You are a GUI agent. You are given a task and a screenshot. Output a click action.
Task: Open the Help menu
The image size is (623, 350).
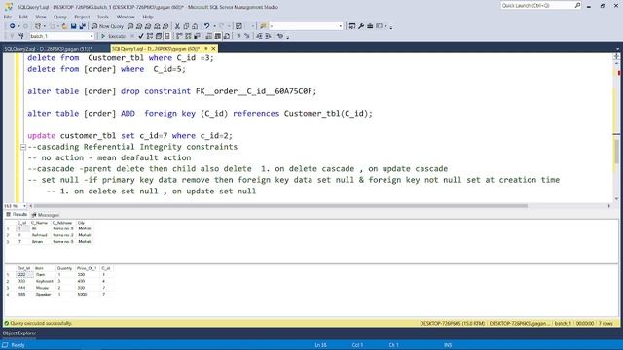point(147,17)
